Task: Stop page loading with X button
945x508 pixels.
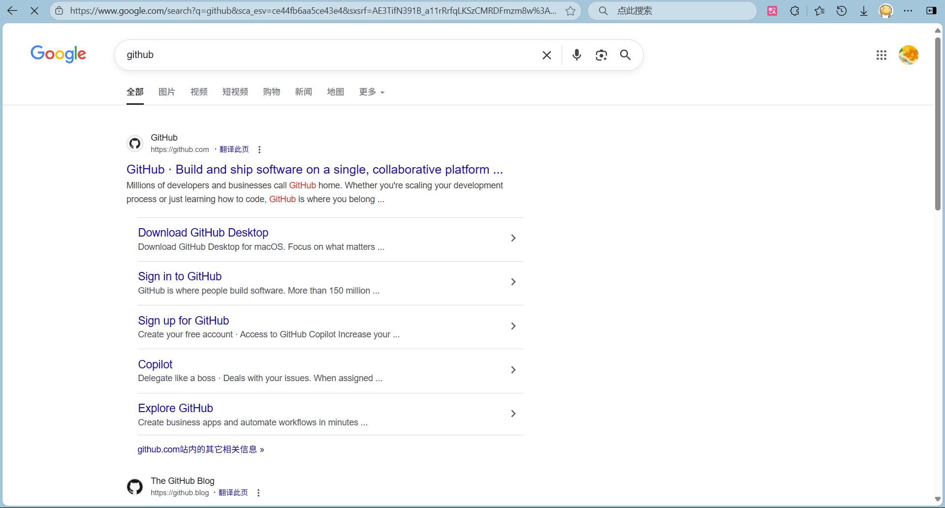Action: tap(34, 11)
